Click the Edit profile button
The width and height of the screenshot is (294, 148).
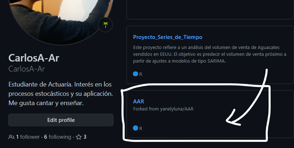pyautogui.click(x=61, y=120)
